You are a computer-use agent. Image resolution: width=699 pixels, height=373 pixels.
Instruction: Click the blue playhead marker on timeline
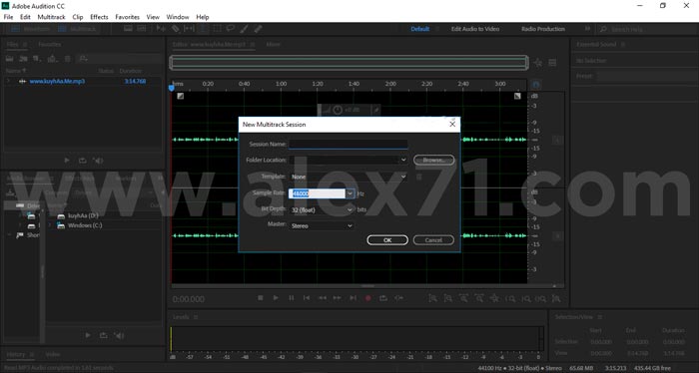click(x=171, y=88)
